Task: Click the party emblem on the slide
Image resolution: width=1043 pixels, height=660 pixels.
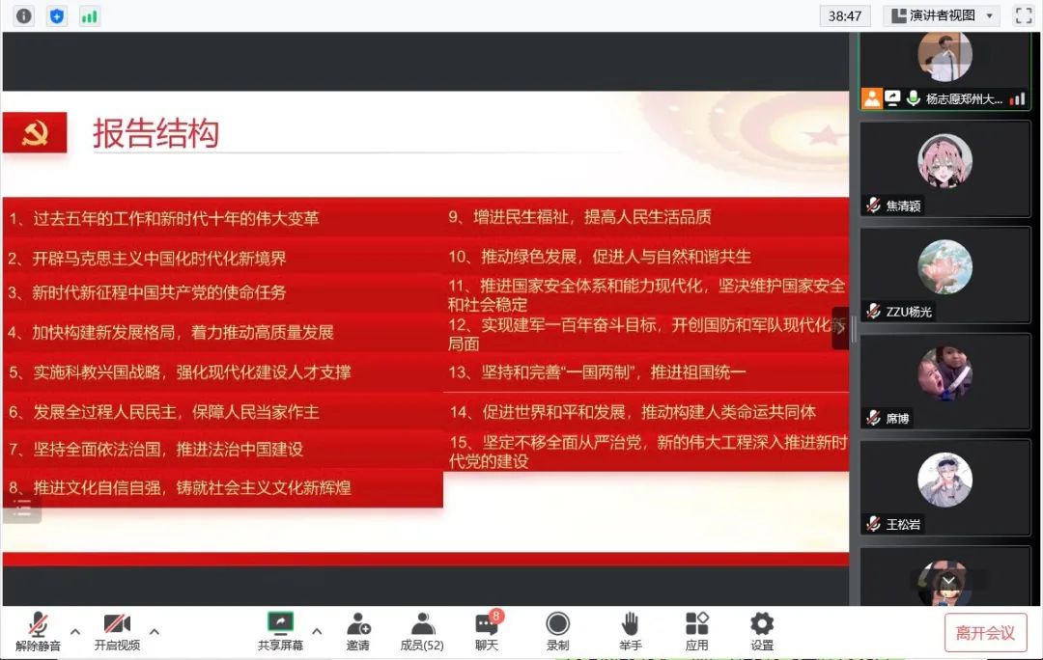Action: 35,133
